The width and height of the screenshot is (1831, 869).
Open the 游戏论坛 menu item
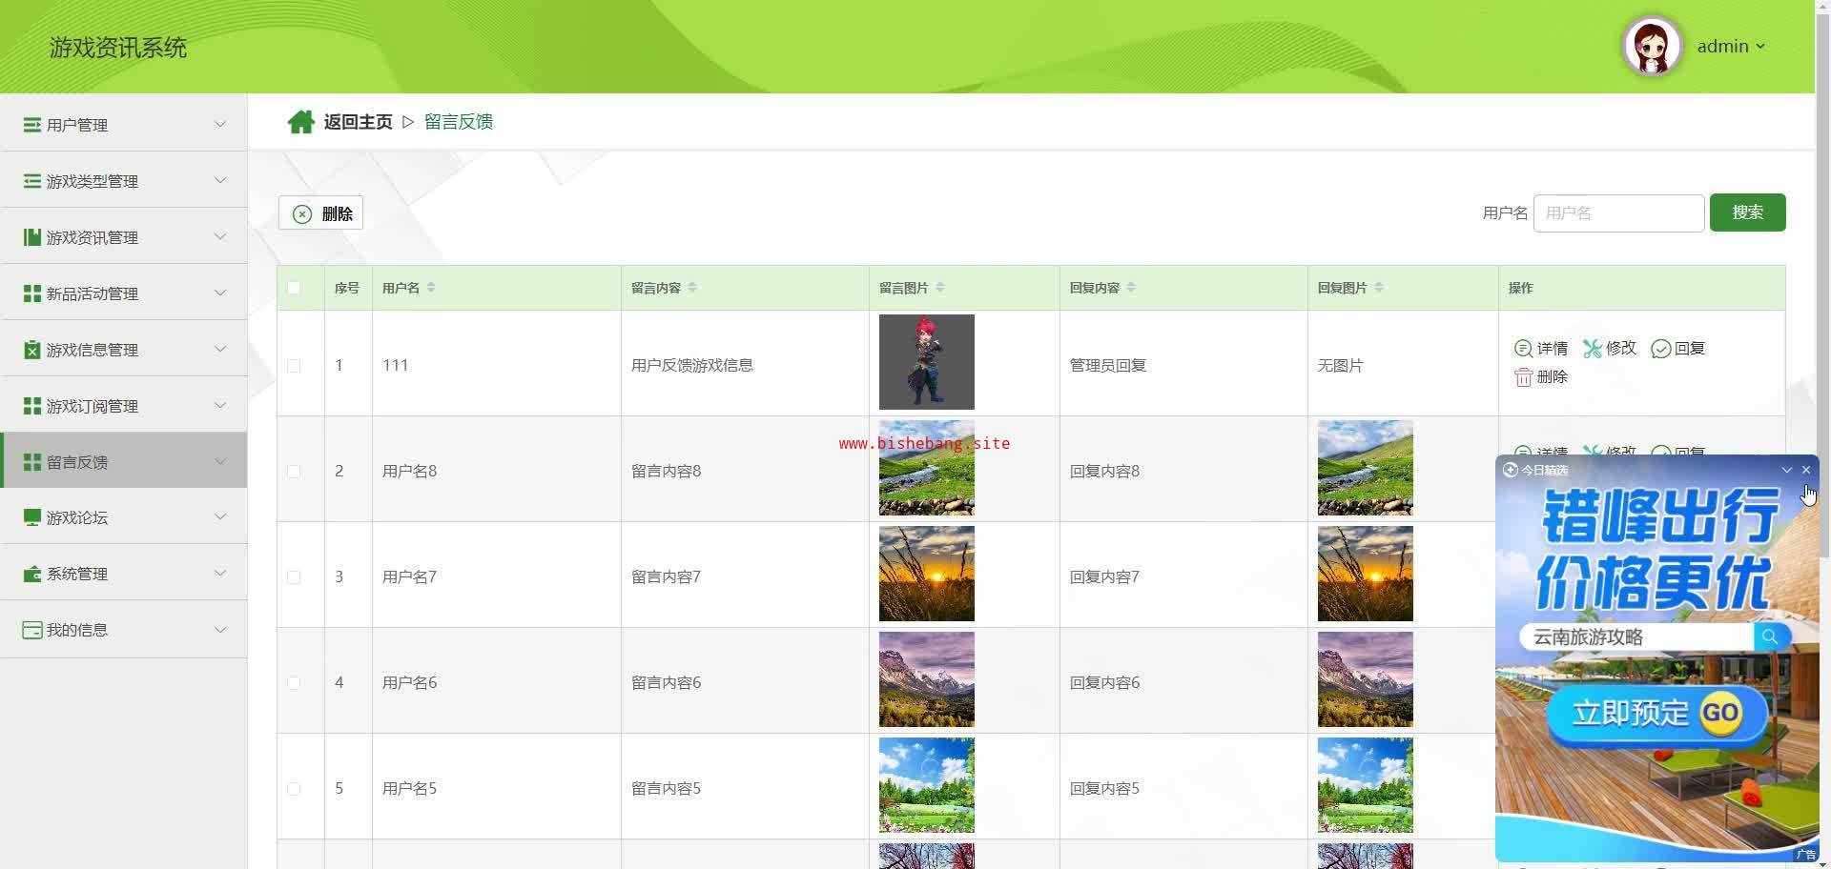click(124, 517)
